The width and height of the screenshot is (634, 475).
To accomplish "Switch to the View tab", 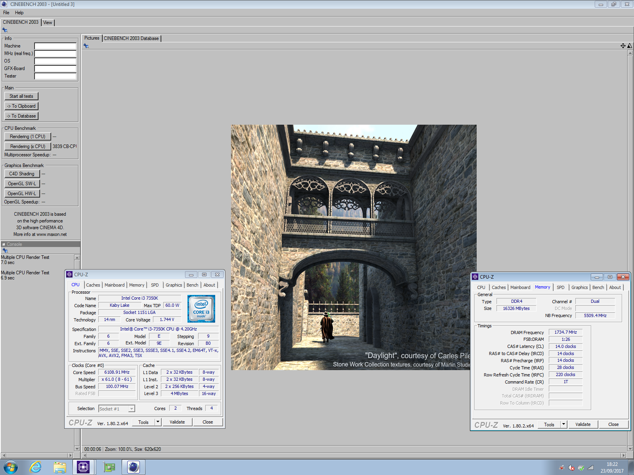I will point(48,23).
